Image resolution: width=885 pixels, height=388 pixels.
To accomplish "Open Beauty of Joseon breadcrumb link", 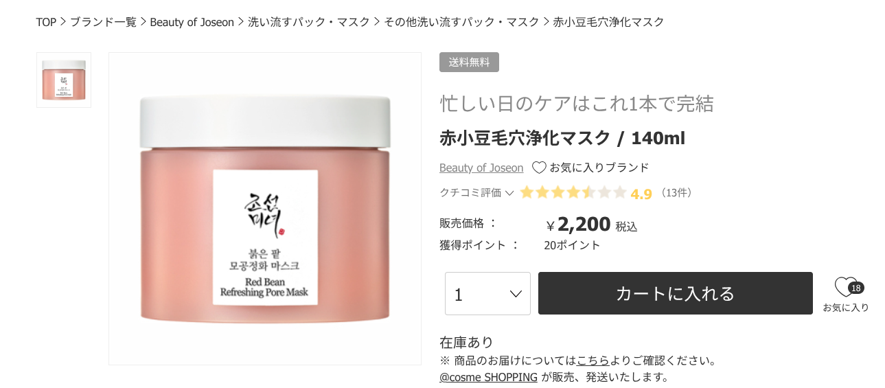I will tap(192, 22).
